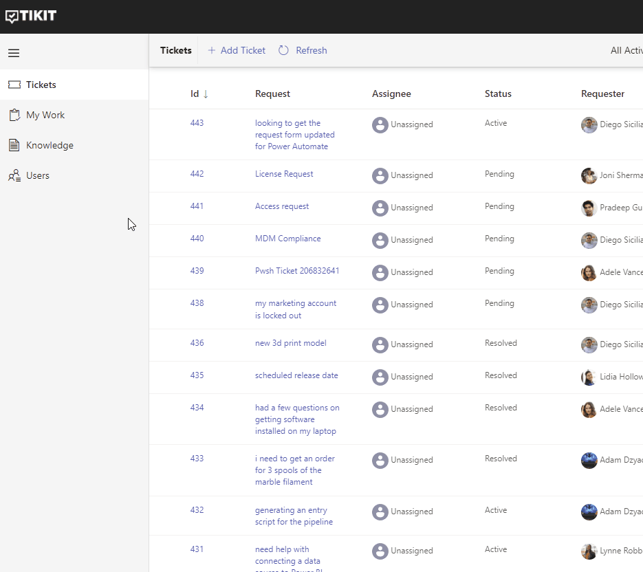This screenshot has height=572, width=643.
Task: Open the License Request ticket
Action: tap(284, 174)
